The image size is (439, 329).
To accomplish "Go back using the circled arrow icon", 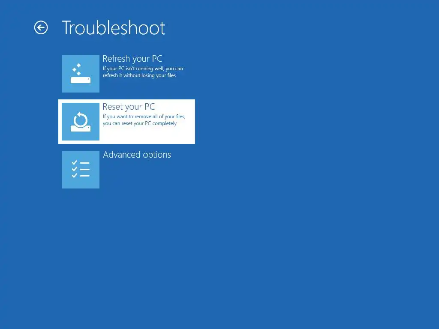I will pyautogui.click(x=41, y=28).
